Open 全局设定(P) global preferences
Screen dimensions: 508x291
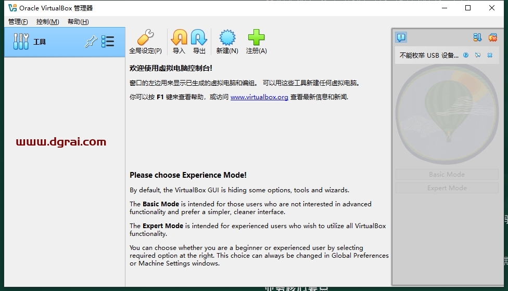[x=145, y=42]
